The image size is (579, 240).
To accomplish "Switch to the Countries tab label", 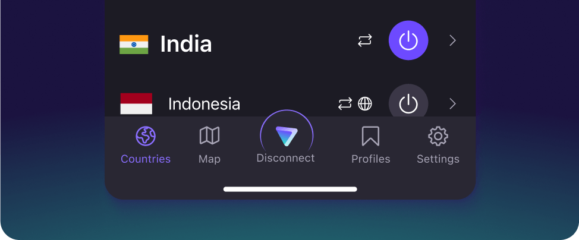I will click(x=146, y=159).
